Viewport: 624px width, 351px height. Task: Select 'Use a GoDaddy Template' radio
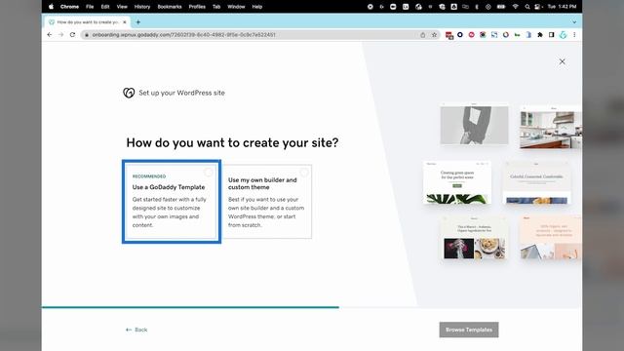coord(209,173)
